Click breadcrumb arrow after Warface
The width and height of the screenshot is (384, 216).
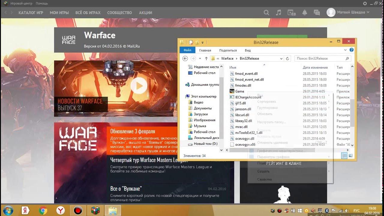click(236, 58)
